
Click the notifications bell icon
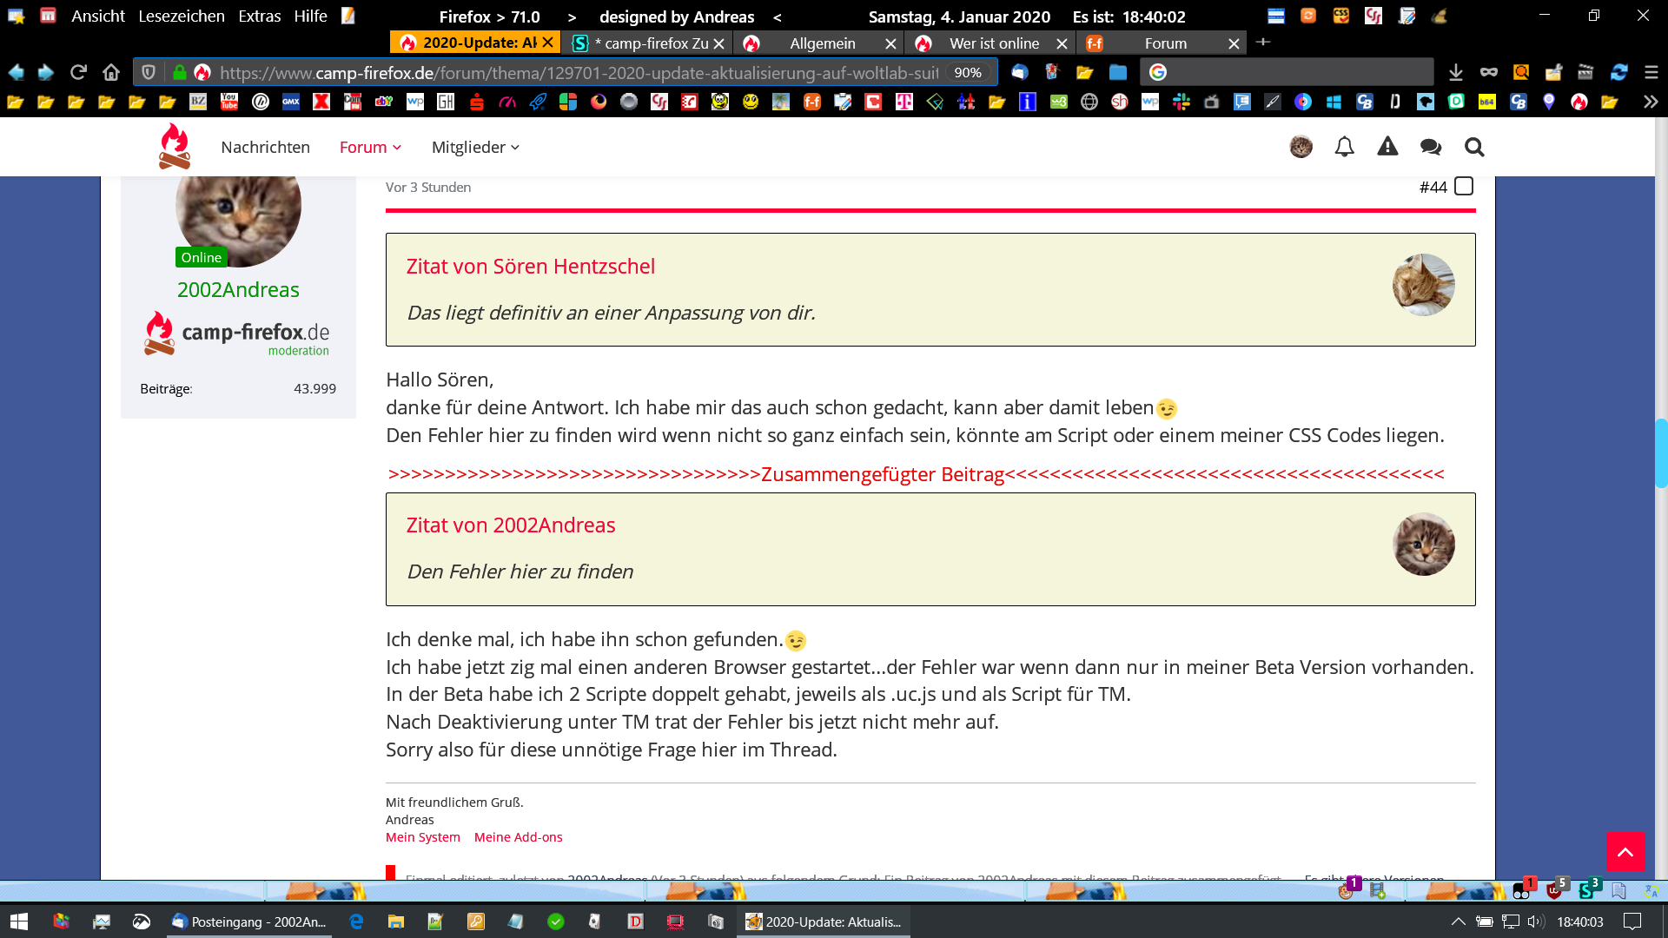pos(1344,147)
